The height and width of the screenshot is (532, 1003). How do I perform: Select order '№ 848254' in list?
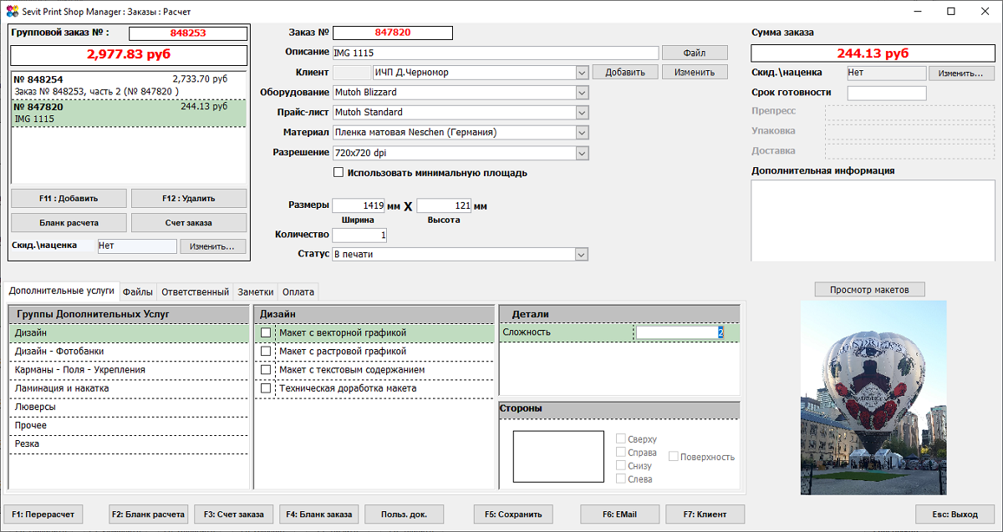coord(129,85)
